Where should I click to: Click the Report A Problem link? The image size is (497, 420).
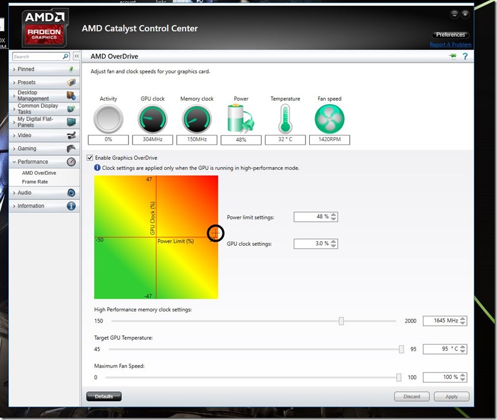tap(450, 45)
